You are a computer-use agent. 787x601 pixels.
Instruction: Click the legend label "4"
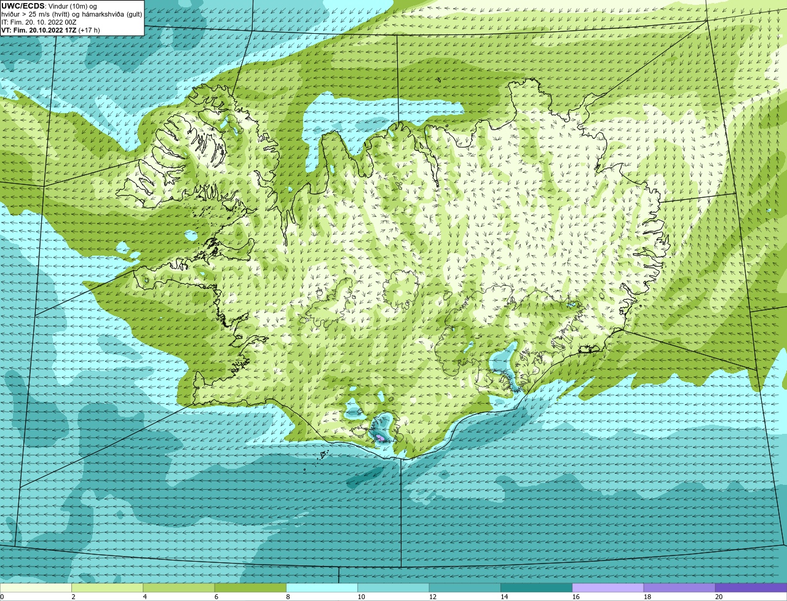[144, 597]
